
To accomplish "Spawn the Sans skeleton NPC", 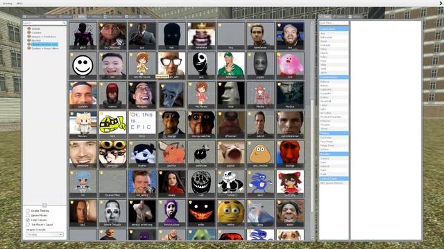I will point(231,183).
